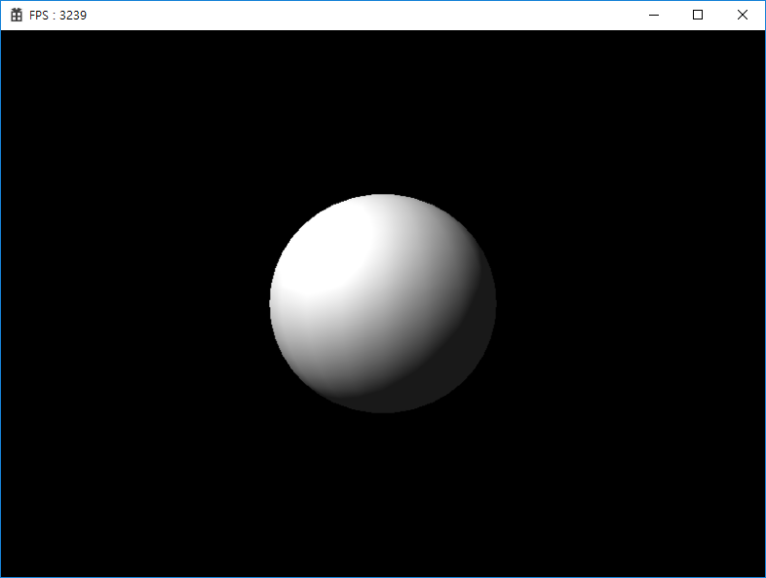766x578 pixels.
Task: Click the 'FPS : 3239' title text
Action: [x=57, y=16]
